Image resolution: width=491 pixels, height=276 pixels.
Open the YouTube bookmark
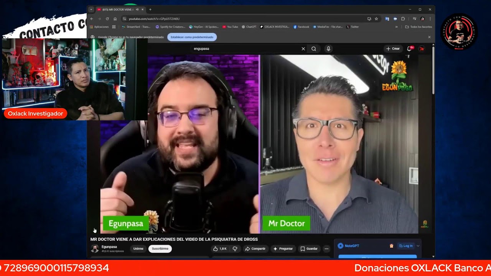coord(230,27)
